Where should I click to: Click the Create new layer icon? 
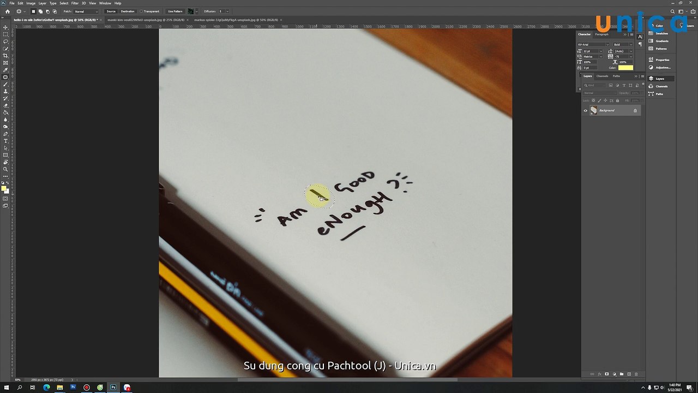pyautogui.click(x=629, y=374)
